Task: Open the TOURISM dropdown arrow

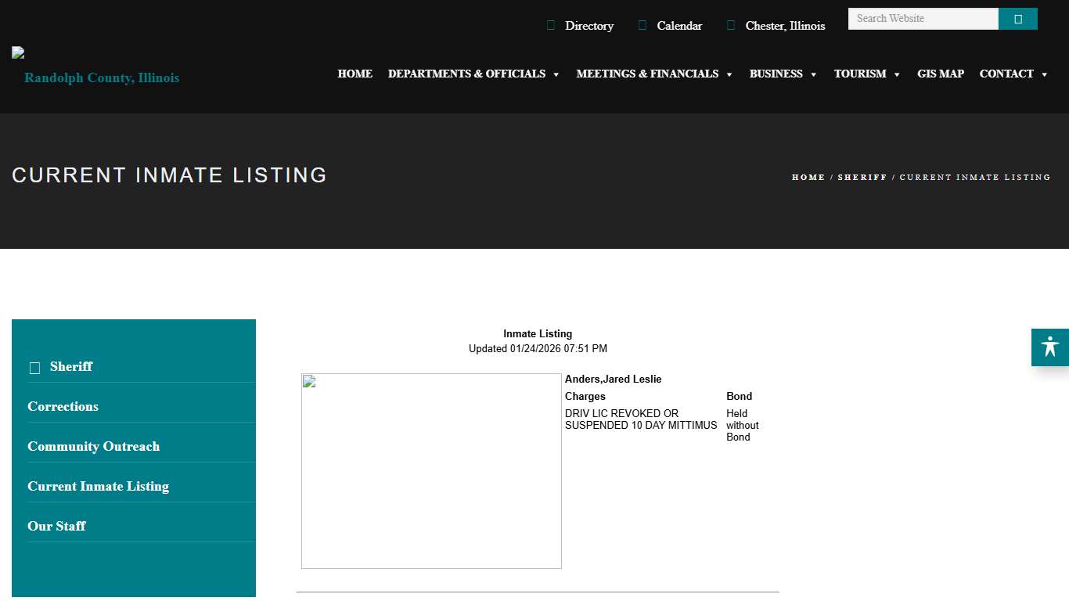Action: 895,75
